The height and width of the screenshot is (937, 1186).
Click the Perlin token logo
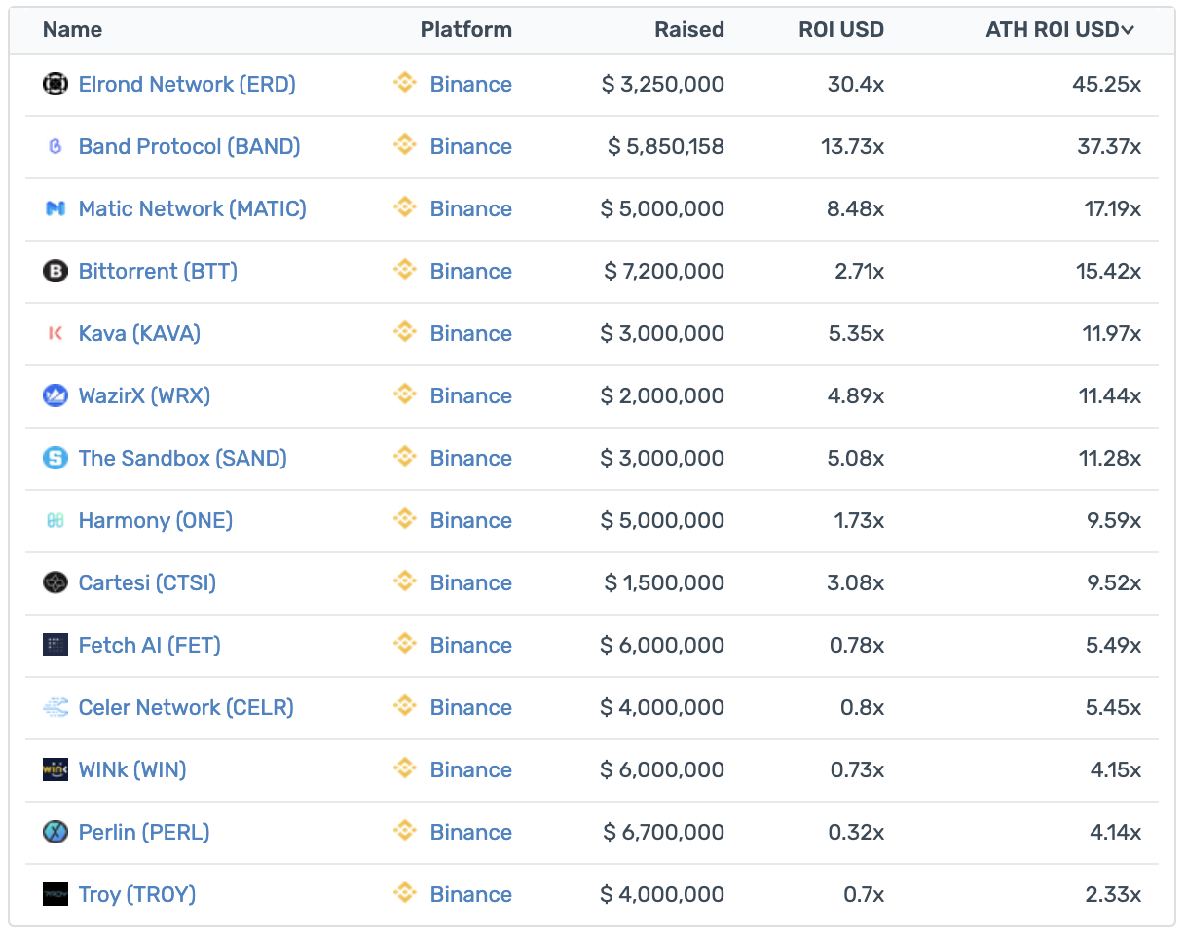point(56,832)
